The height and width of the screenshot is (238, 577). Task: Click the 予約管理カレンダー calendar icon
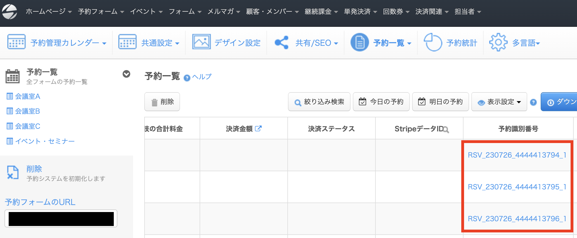click(16, 42)
